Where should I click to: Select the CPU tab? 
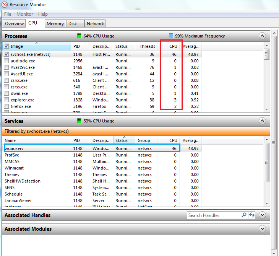[x=35, y=23]
